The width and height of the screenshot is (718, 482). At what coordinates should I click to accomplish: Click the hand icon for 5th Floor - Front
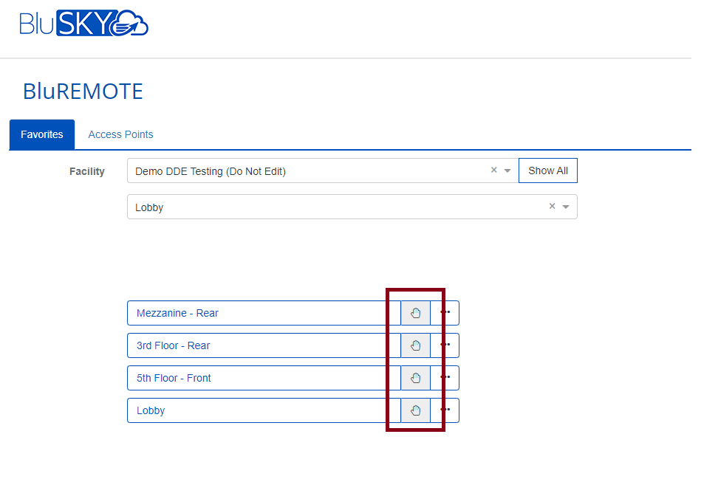[415, 378]
